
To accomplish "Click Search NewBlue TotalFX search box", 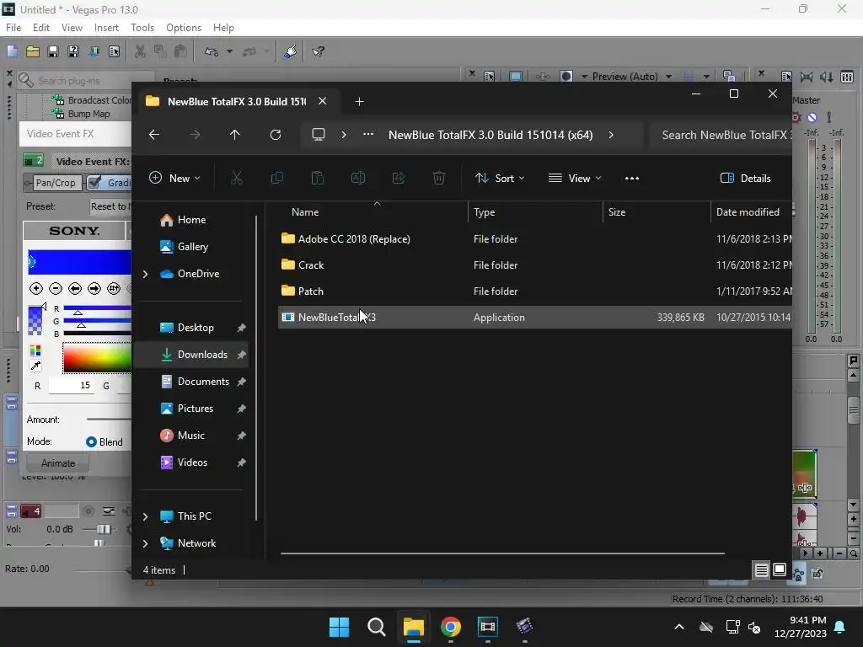I will (721, 136).
